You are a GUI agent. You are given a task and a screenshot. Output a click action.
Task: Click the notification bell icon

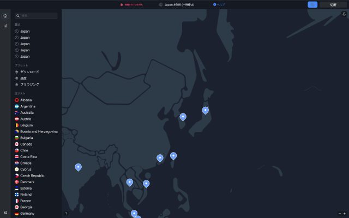344,14
